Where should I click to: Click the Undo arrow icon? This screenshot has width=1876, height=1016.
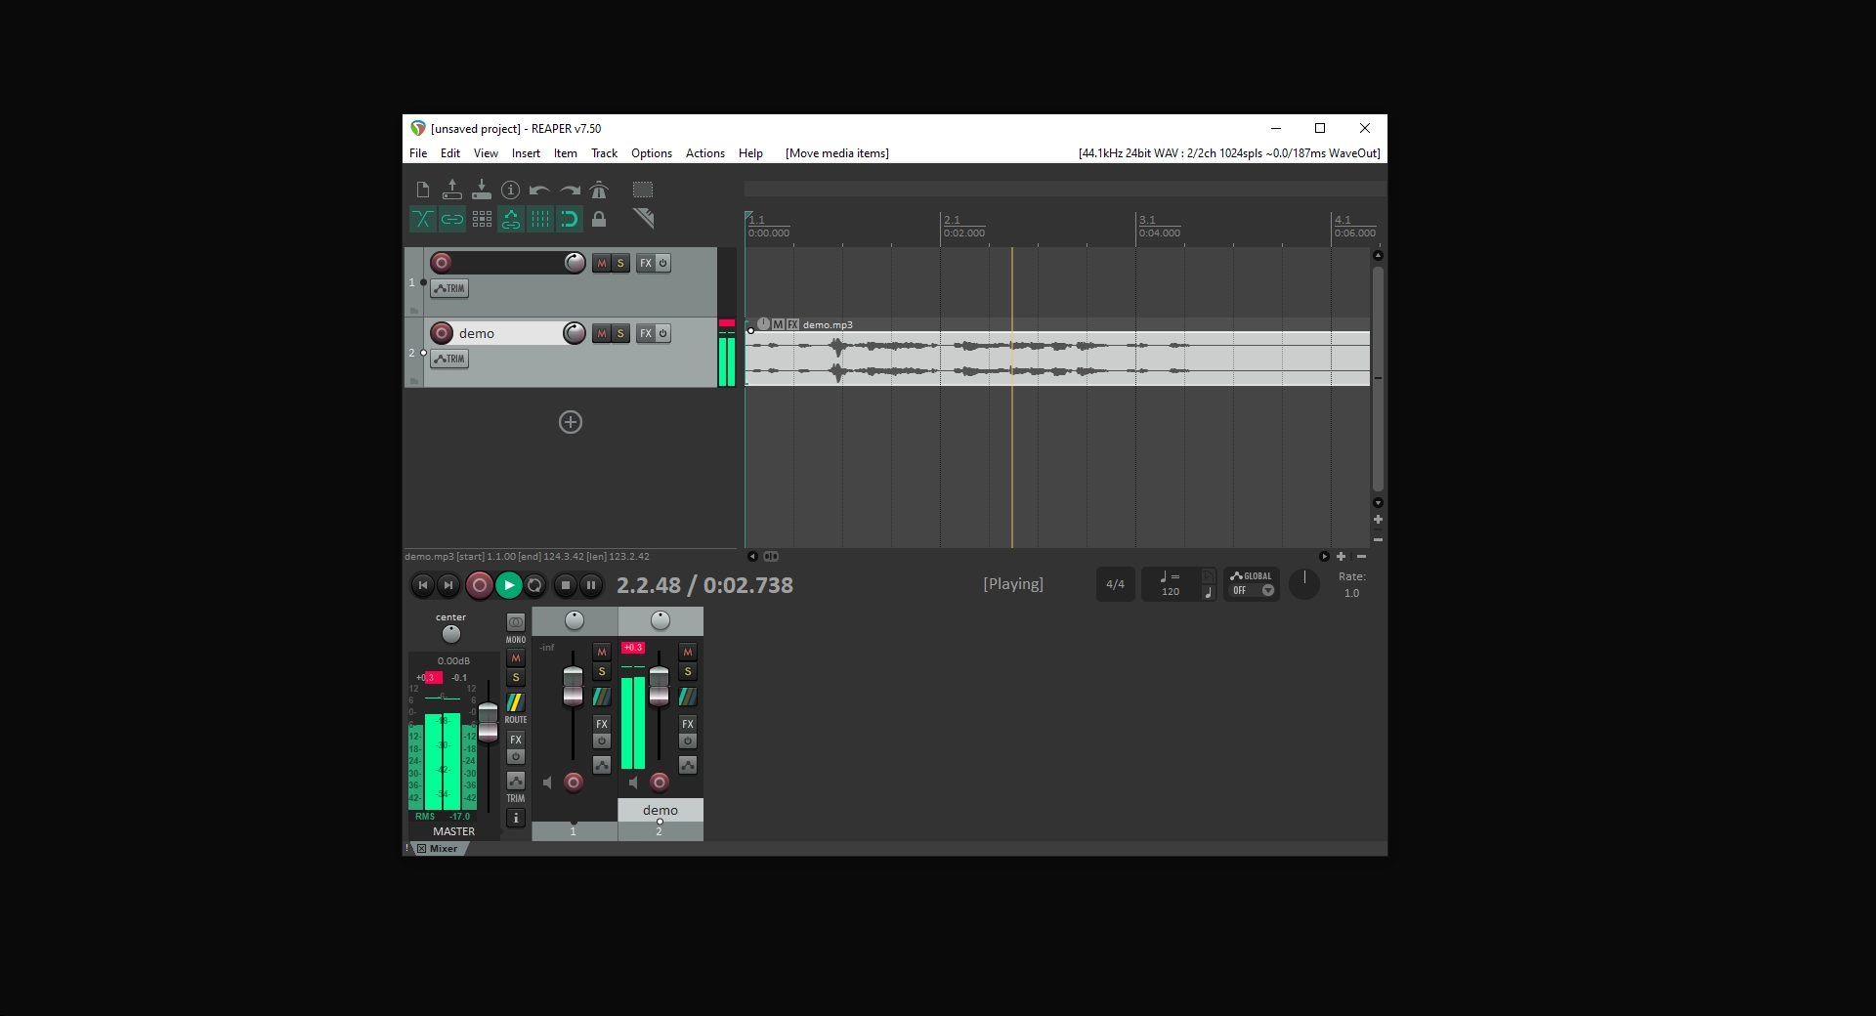tap(538, 190)
